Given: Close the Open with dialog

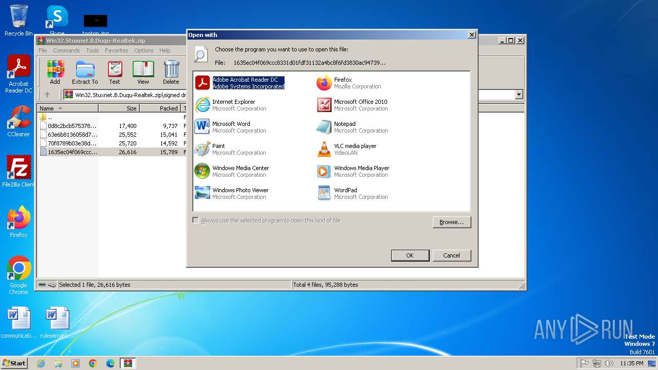Looking at the screenshot, I should (471, 35).
